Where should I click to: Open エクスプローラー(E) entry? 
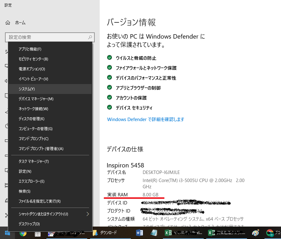coord(50,181)
